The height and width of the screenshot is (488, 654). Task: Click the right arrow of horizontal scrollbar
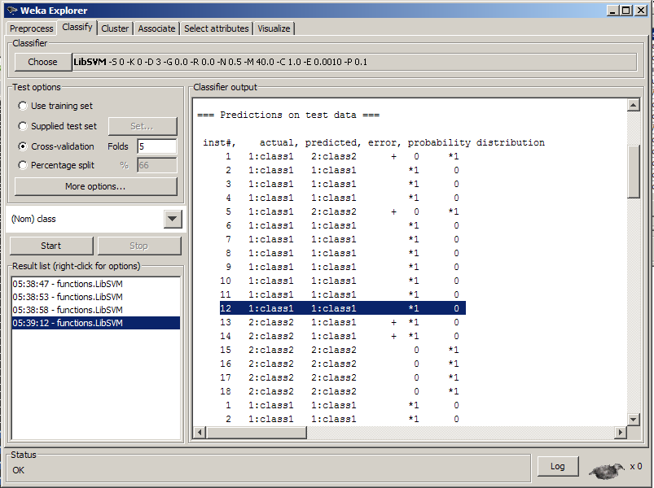(x=621, y=432)
